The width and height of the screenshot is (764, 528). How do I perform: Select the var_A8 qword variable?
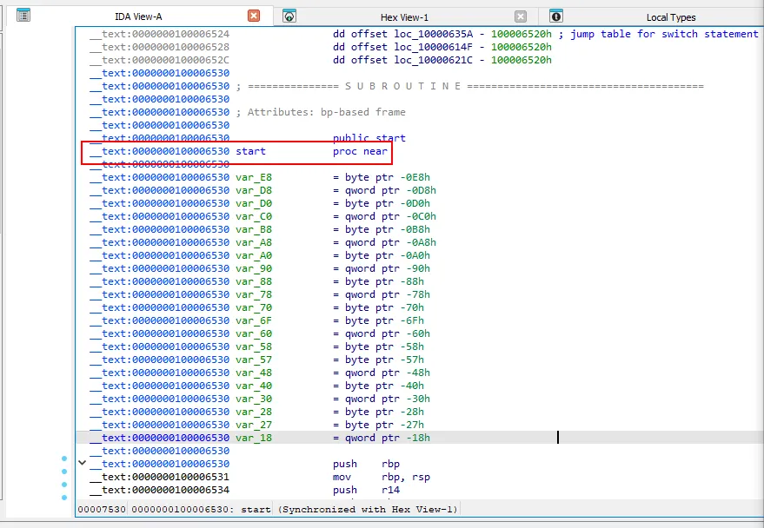(x=254, y=242)
